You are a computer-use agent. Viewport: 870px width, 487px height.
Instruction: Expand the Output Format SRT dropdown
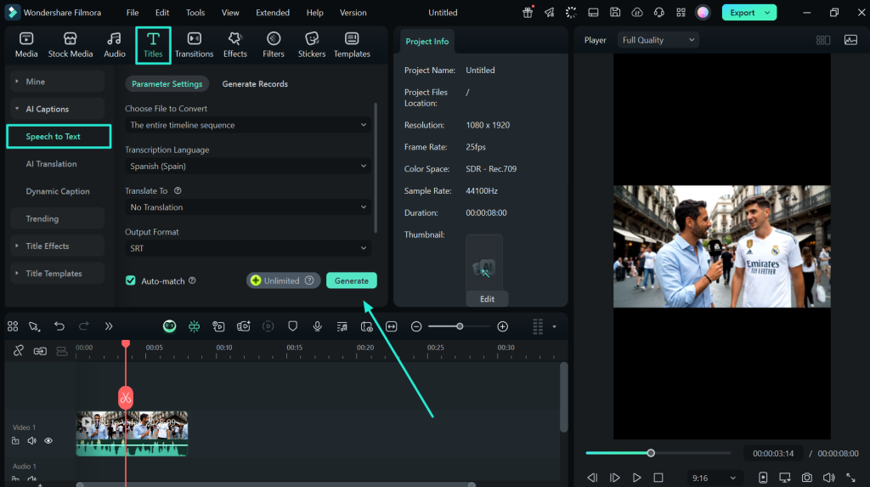pyautogui.click(x=246, y=248)
